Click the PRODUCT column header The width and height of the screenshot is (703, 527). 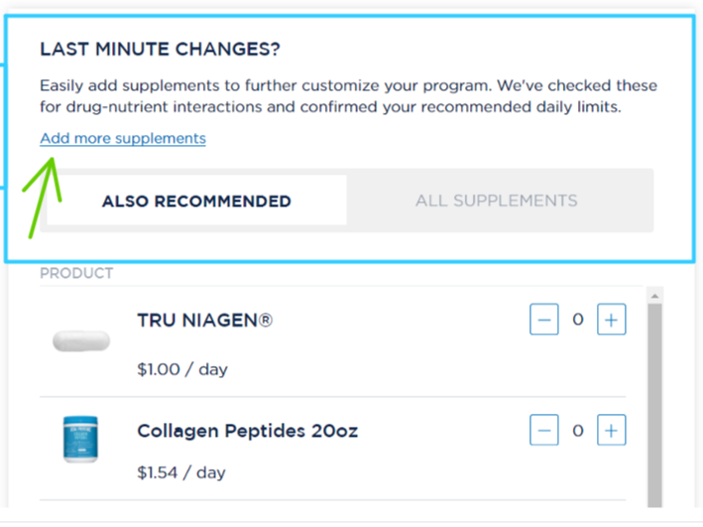76,273
